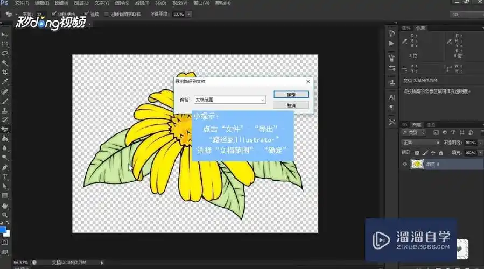Select the 图层 0 layer thumbnail

click(416, 164)
